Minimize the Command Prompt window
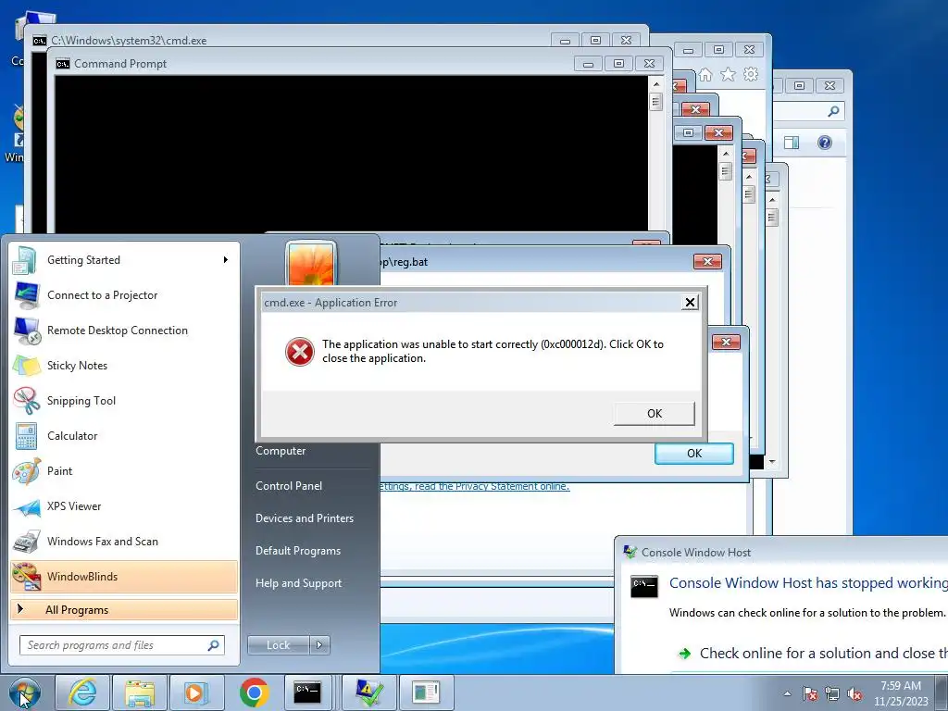This screenshot has width=948, height=711. point(588,64)
